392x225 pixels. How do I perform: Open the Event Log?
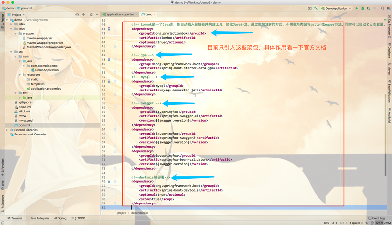pos(376,218)
